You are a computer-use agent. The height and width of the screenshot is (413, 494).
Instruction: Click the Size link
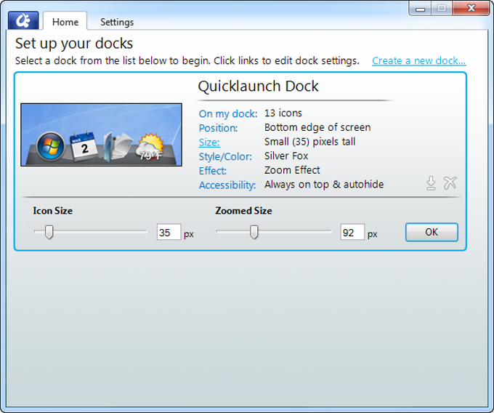click(x=209, y=143)
